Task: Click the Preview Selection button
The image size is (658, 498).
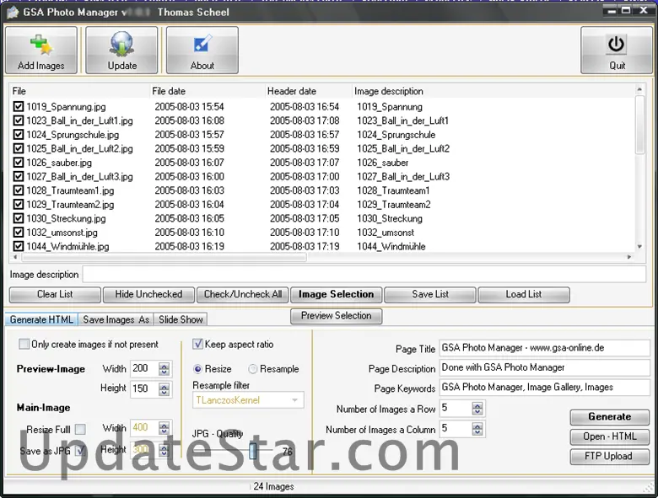Action: (336, 316)
